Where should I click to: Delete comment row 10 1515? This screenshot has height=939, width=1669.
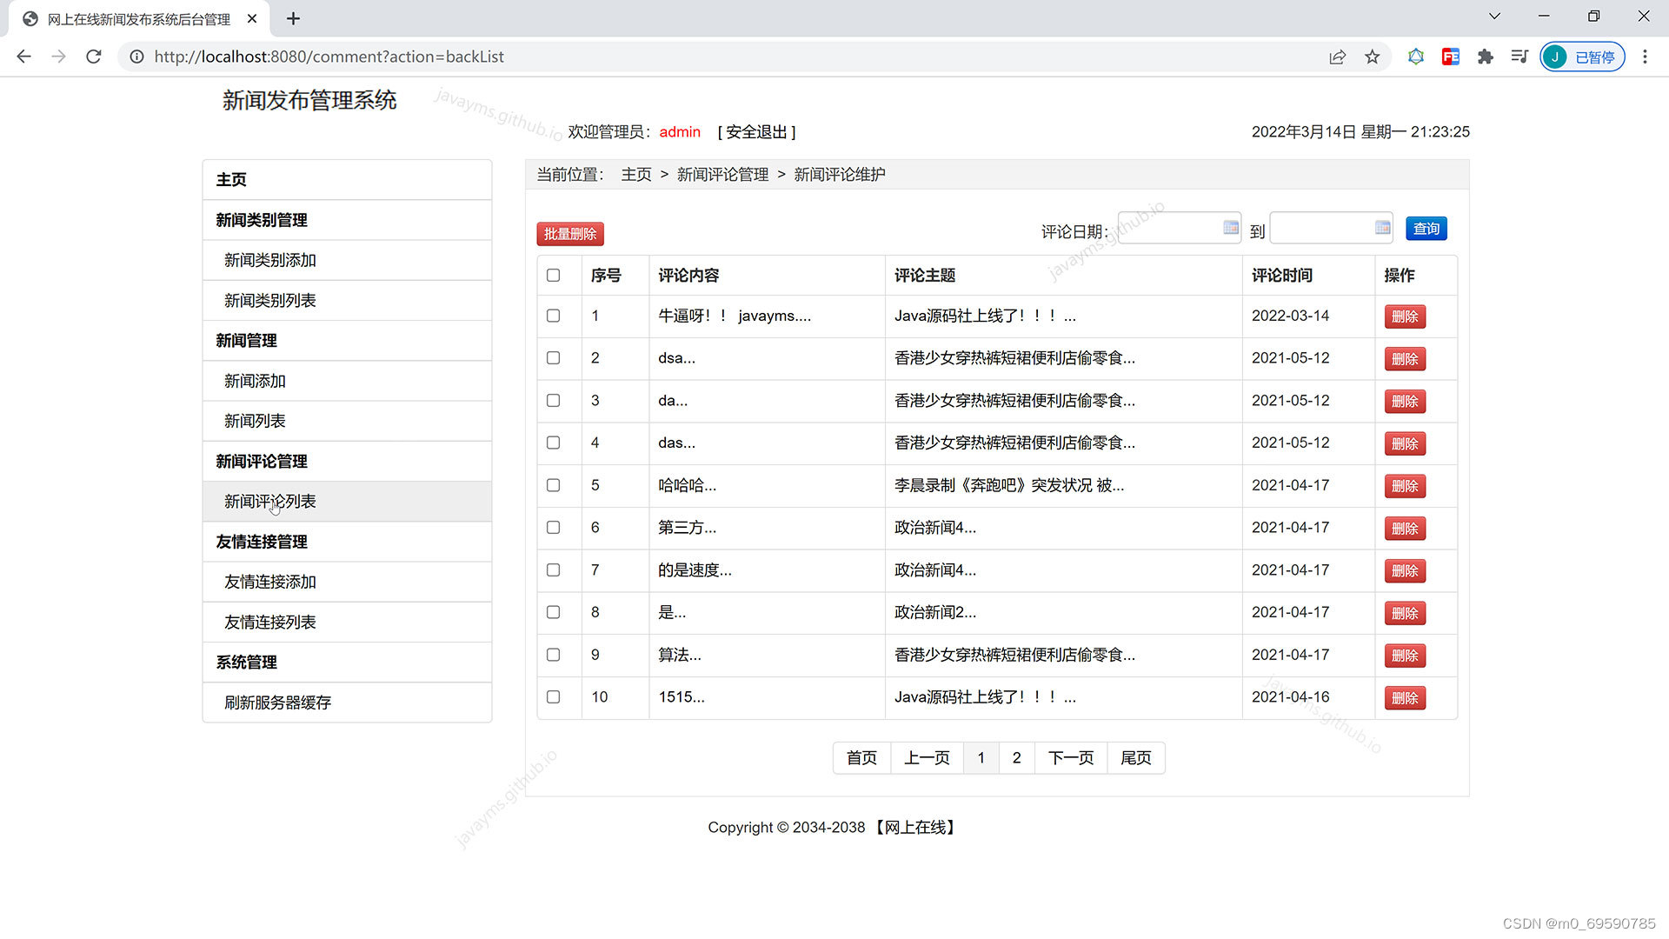pos(1405,697)
